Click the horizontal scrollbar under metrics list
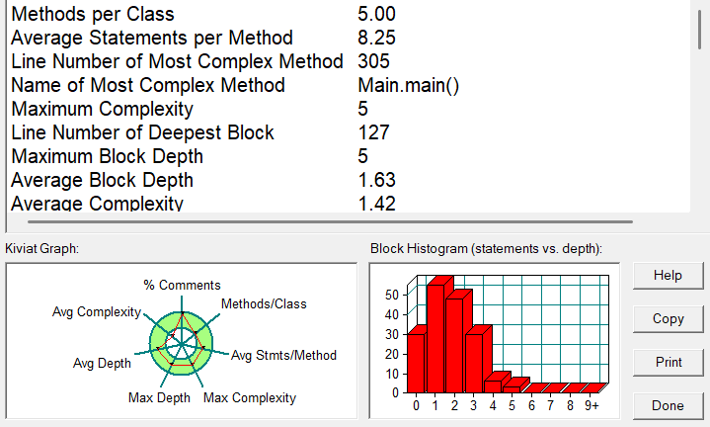 (330, 222)
